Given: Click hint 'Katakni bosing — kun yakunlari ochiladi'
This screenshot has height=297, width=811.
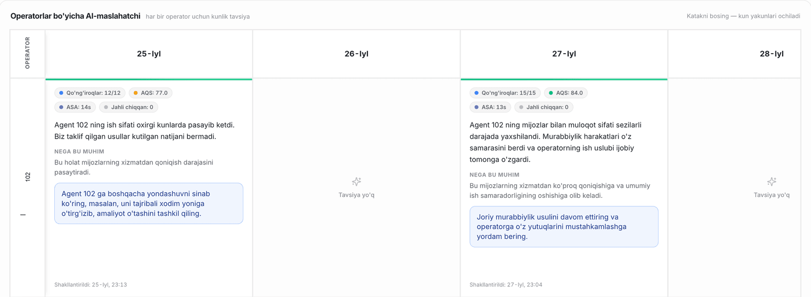Looking at the screenshot, I should (x=744, y=16).
